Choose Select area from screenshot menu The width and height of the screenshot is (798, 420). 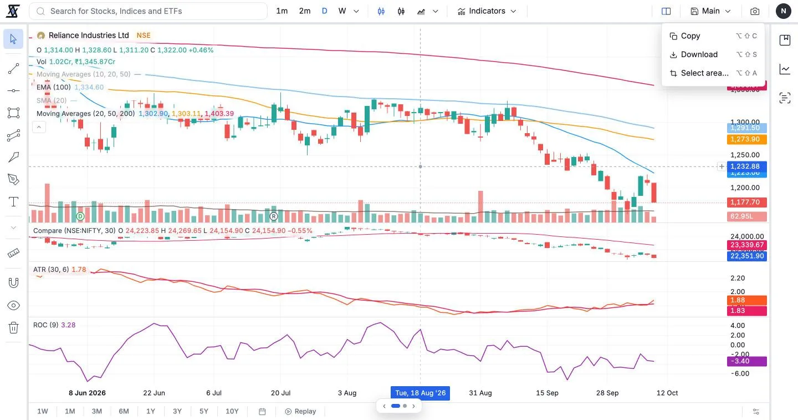[x=713, y=73]
